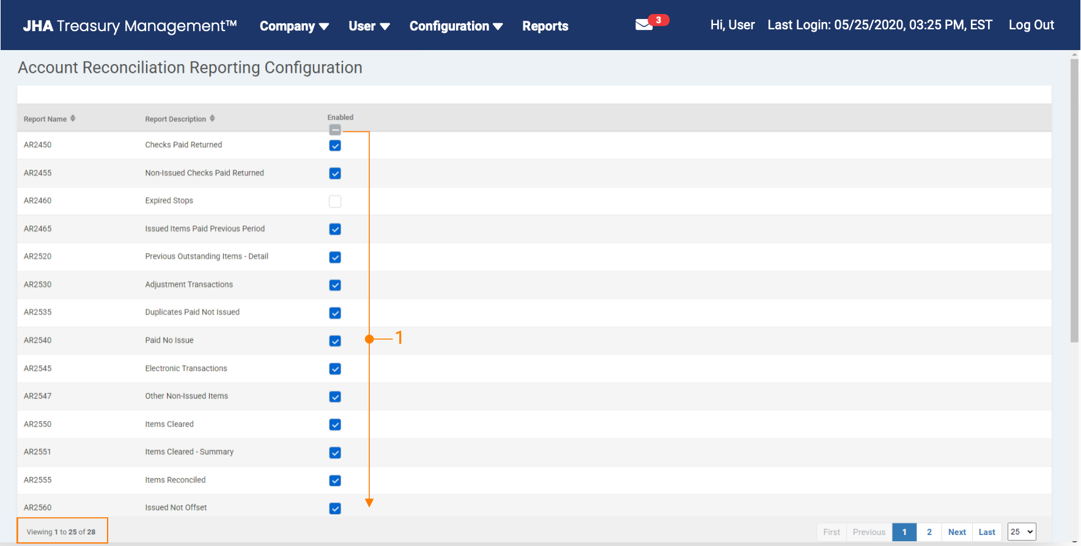Open the messages envelope icon
This screenshot has height=546, width=1081.
pos(643,25)
